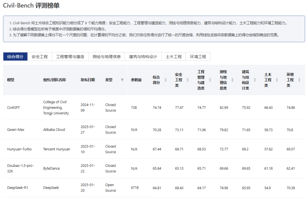Click the 类型 column header label
The height and width of the screenshot is (202, 307).
click(x=109, y=80)
